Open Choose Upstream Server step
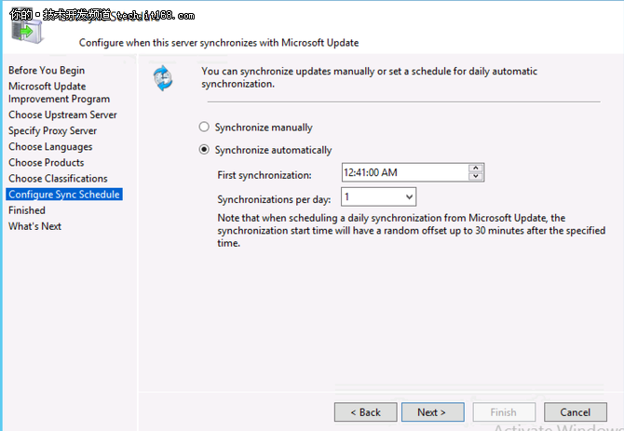The image size is (624, 431). pos(62,114)
